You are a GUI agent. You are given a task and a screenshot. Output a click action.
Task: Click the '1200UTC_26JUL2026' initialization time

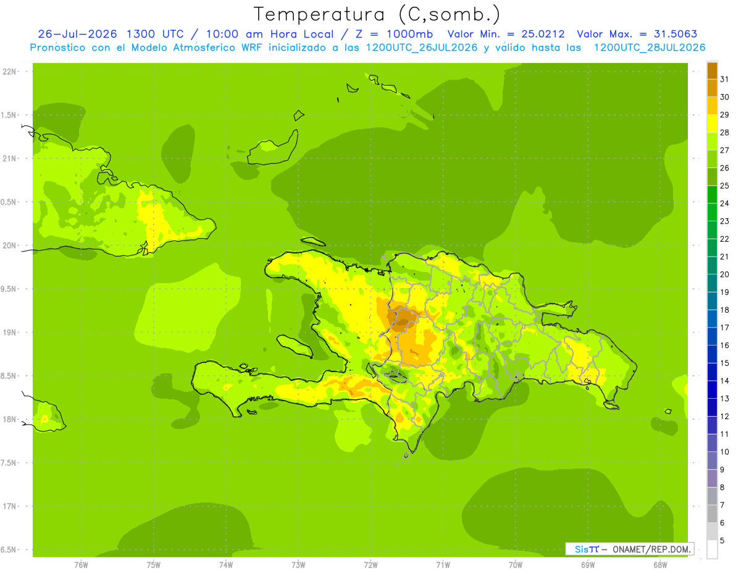[x=421, y=48]
